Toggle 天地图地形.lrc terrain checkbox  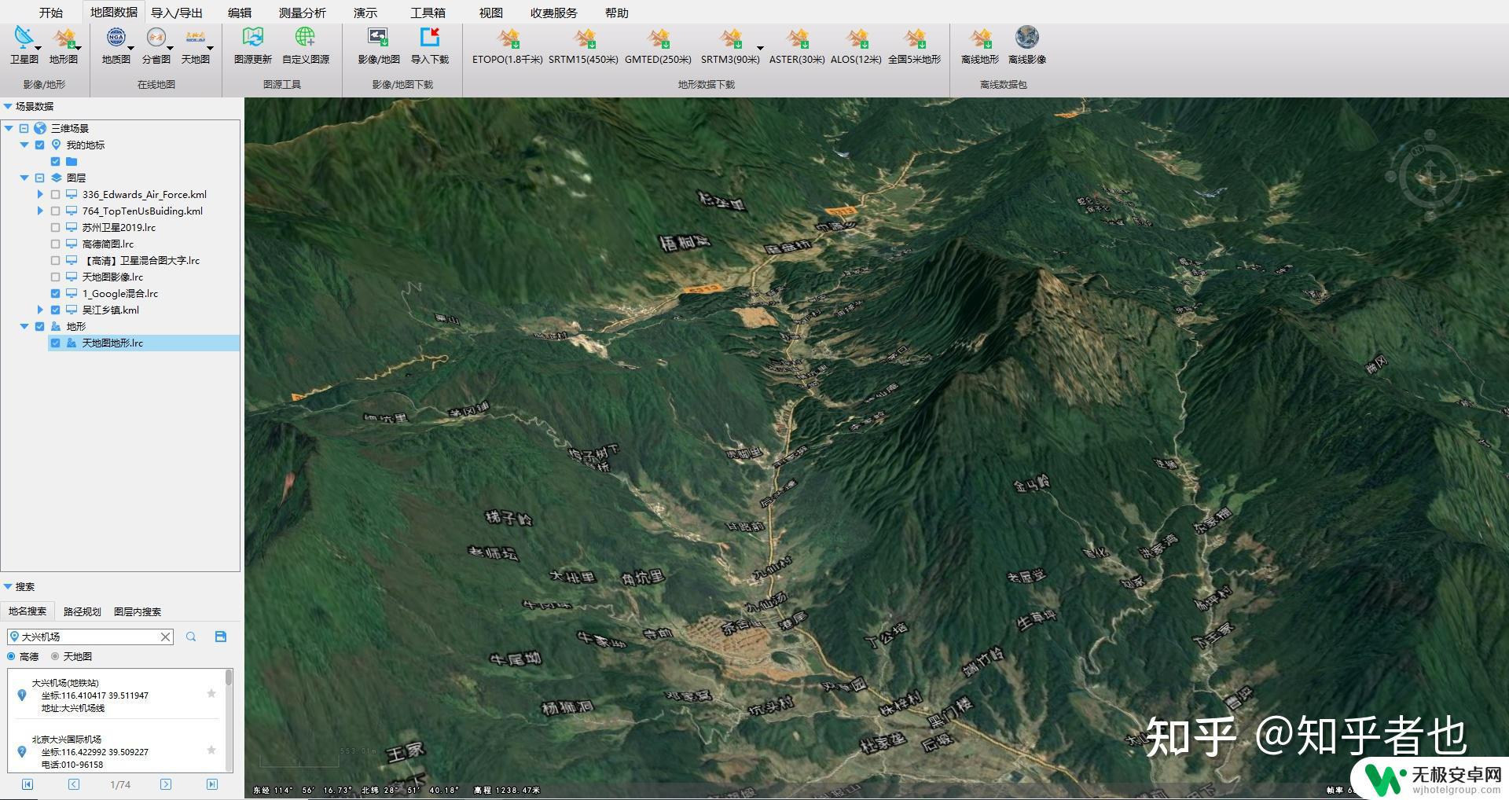55,343
